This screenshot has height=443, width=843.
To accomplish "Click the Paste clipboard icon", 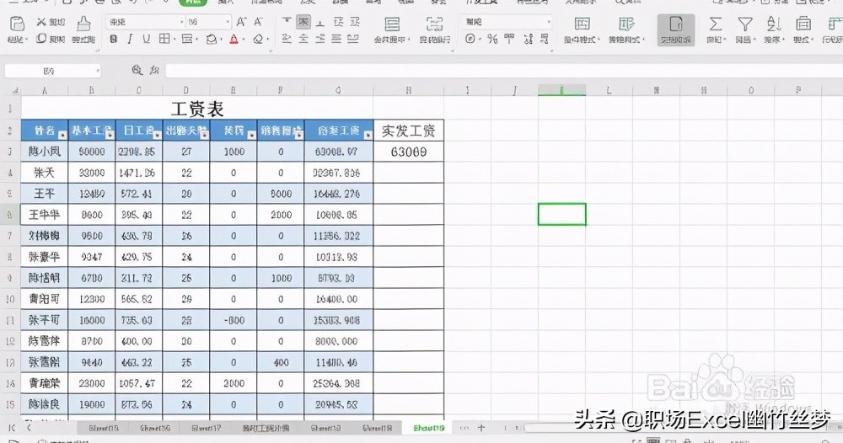I will coord(17,24).
